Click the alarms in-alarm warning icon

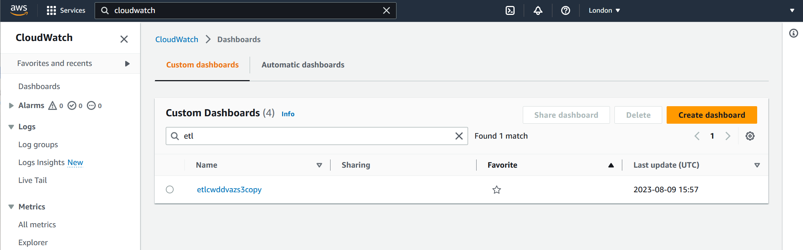[x=53, y=105]
